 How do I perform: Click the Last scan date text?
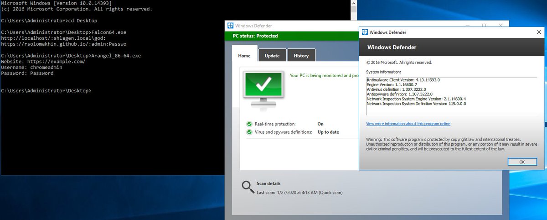point(299,193)
